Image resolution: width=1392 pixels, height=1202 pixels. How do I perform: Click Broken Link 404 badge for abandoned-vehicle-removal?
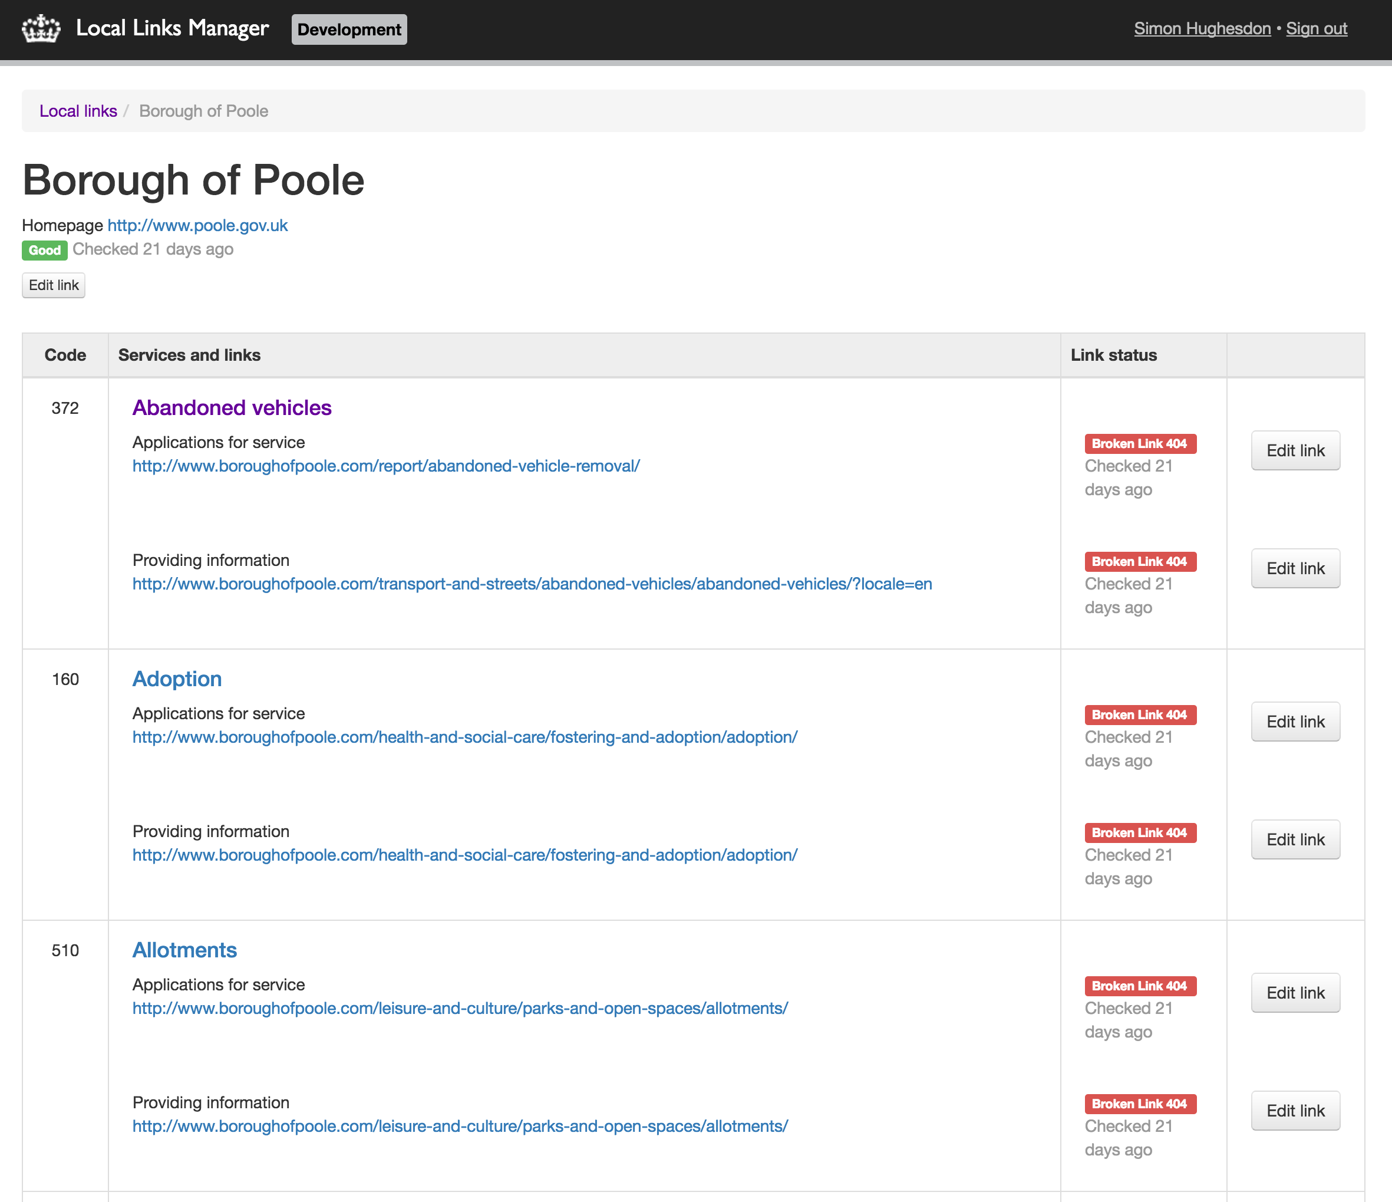[1140, 443]
